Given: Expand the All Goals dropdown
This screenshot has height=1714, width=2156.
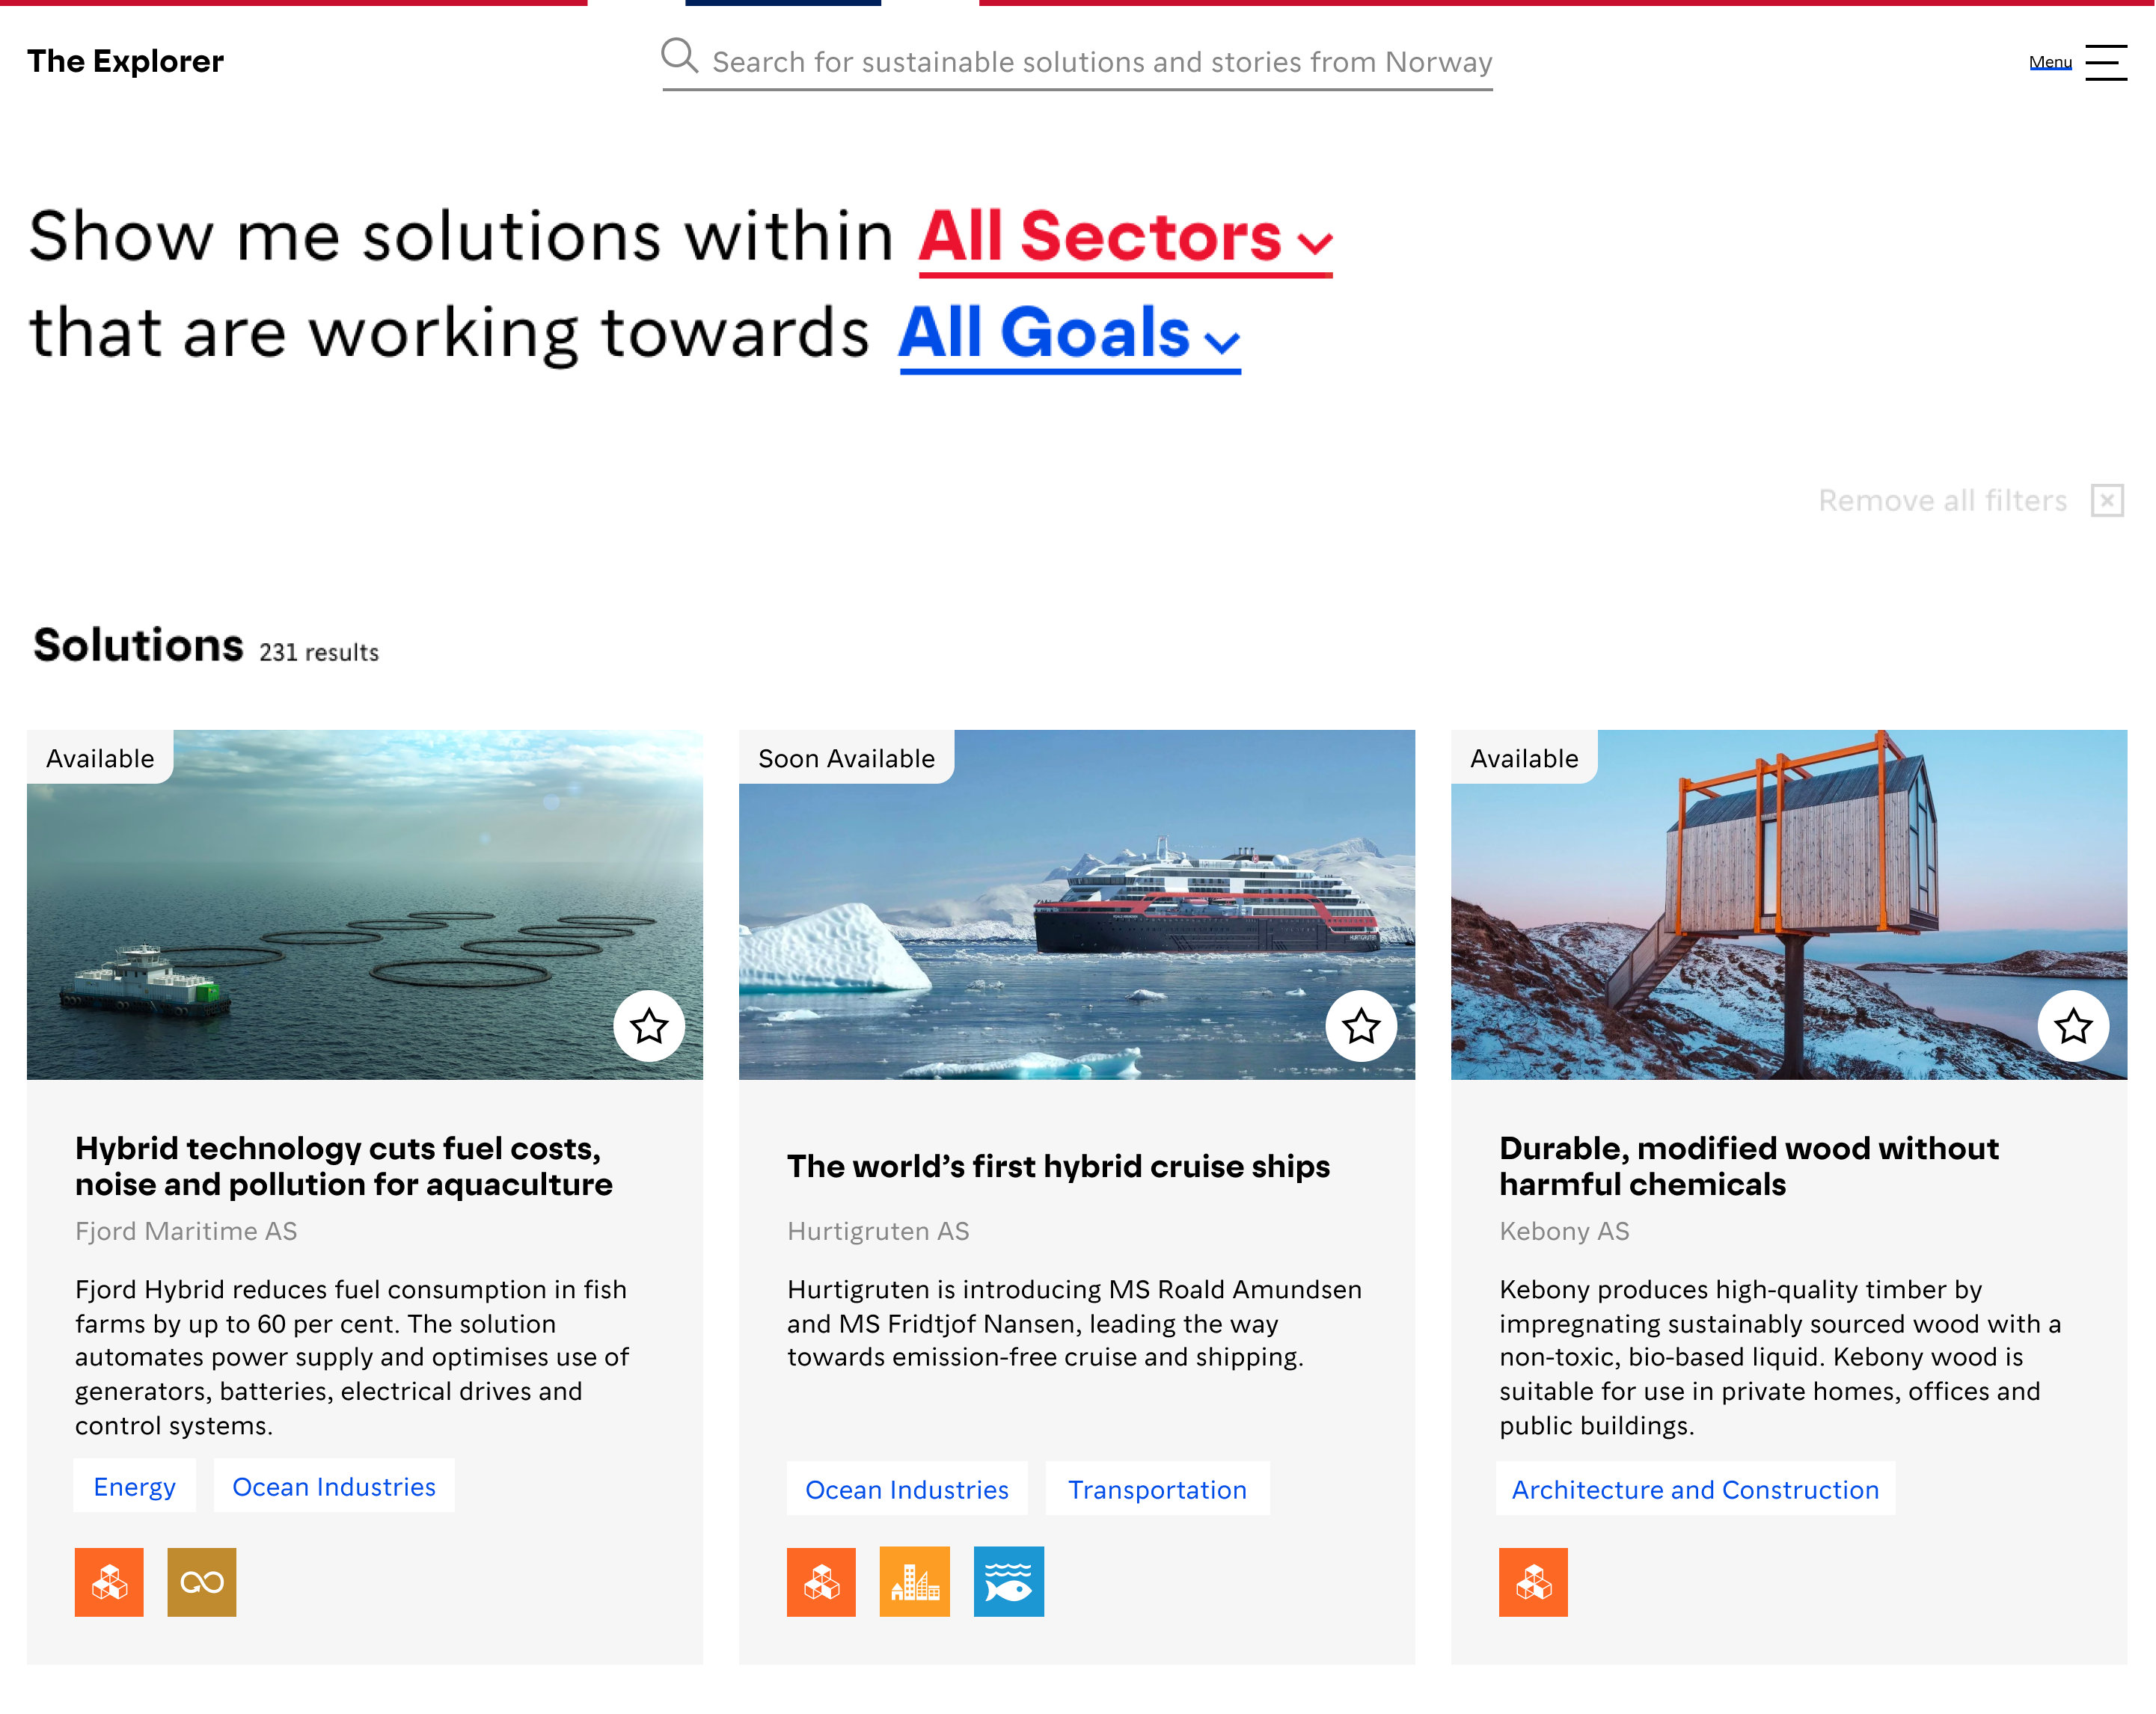Looking at the screenshot, I should [x=1070, y=335].
